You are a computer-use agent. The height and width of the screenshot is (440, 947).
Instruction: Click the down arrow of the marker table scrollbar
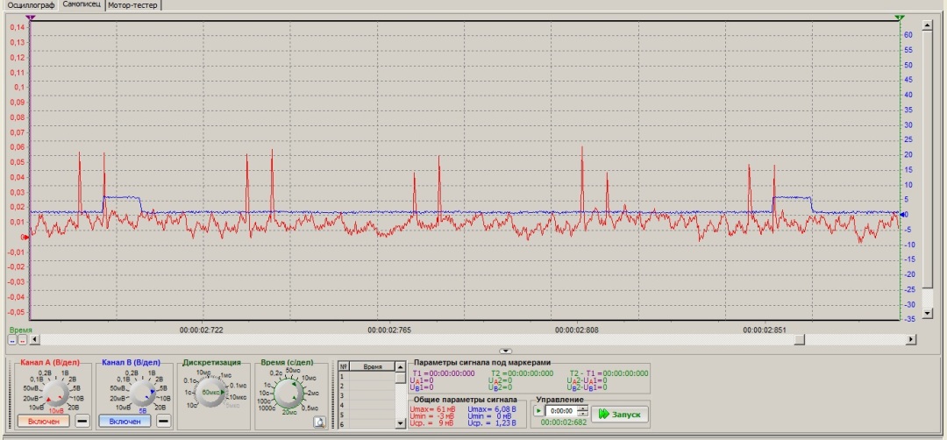coord(401,423)
